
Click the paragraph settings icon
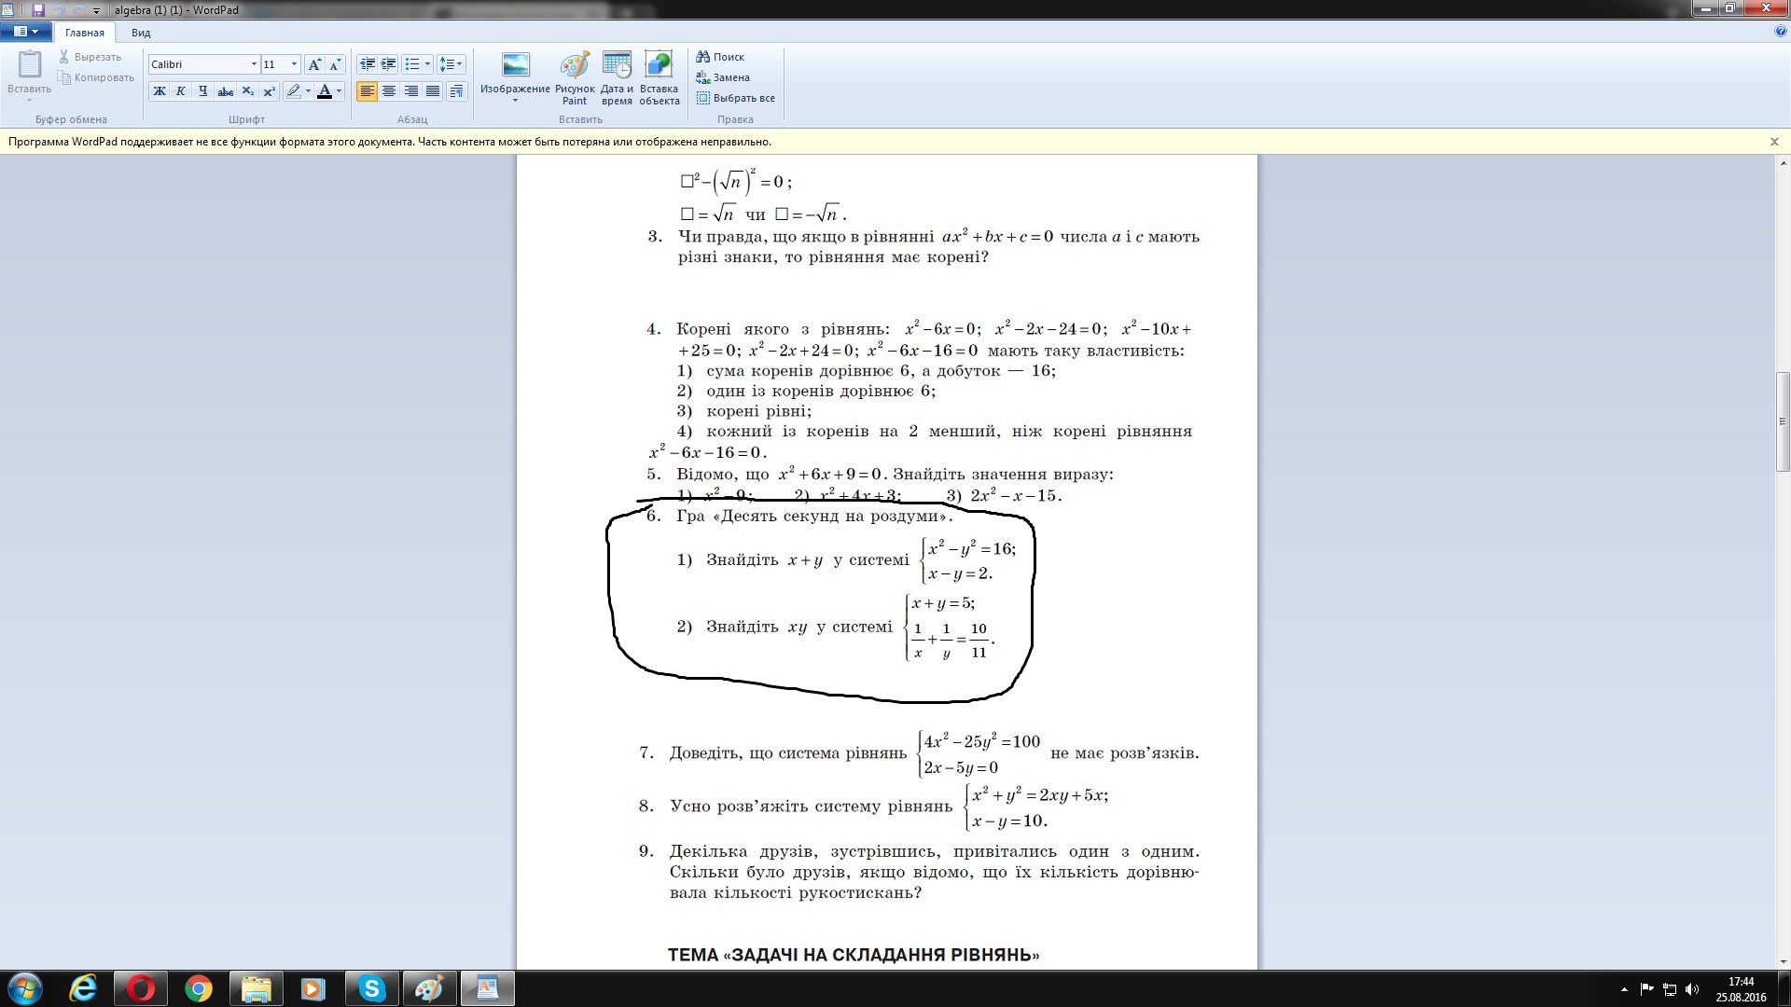point(456,91)
